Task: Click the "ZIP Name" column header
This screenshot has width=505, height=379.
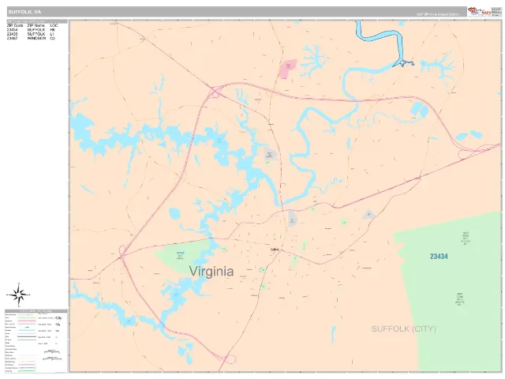Action: pos(36,25)
